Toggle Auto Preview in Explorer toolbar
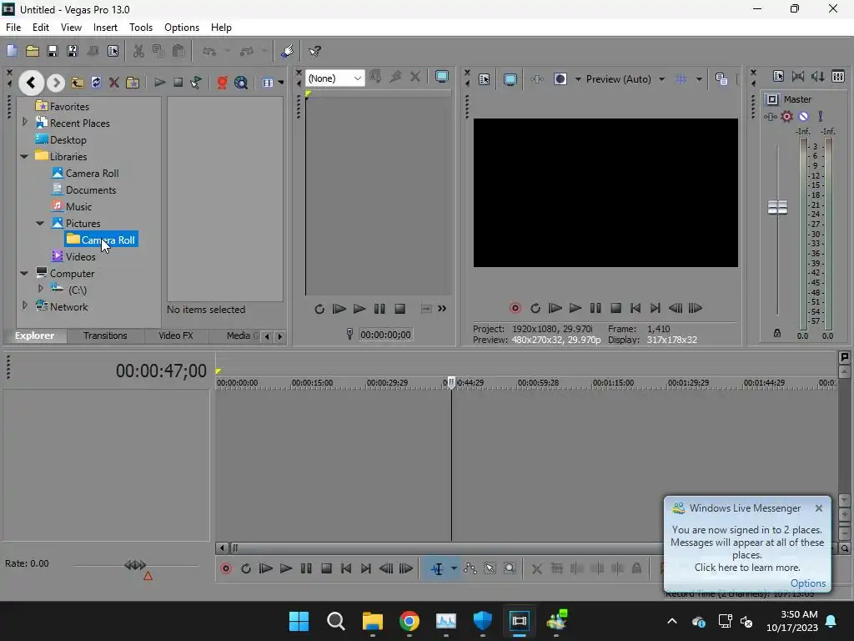The height and width of the screenshot is (641, 854). (196, 83)
